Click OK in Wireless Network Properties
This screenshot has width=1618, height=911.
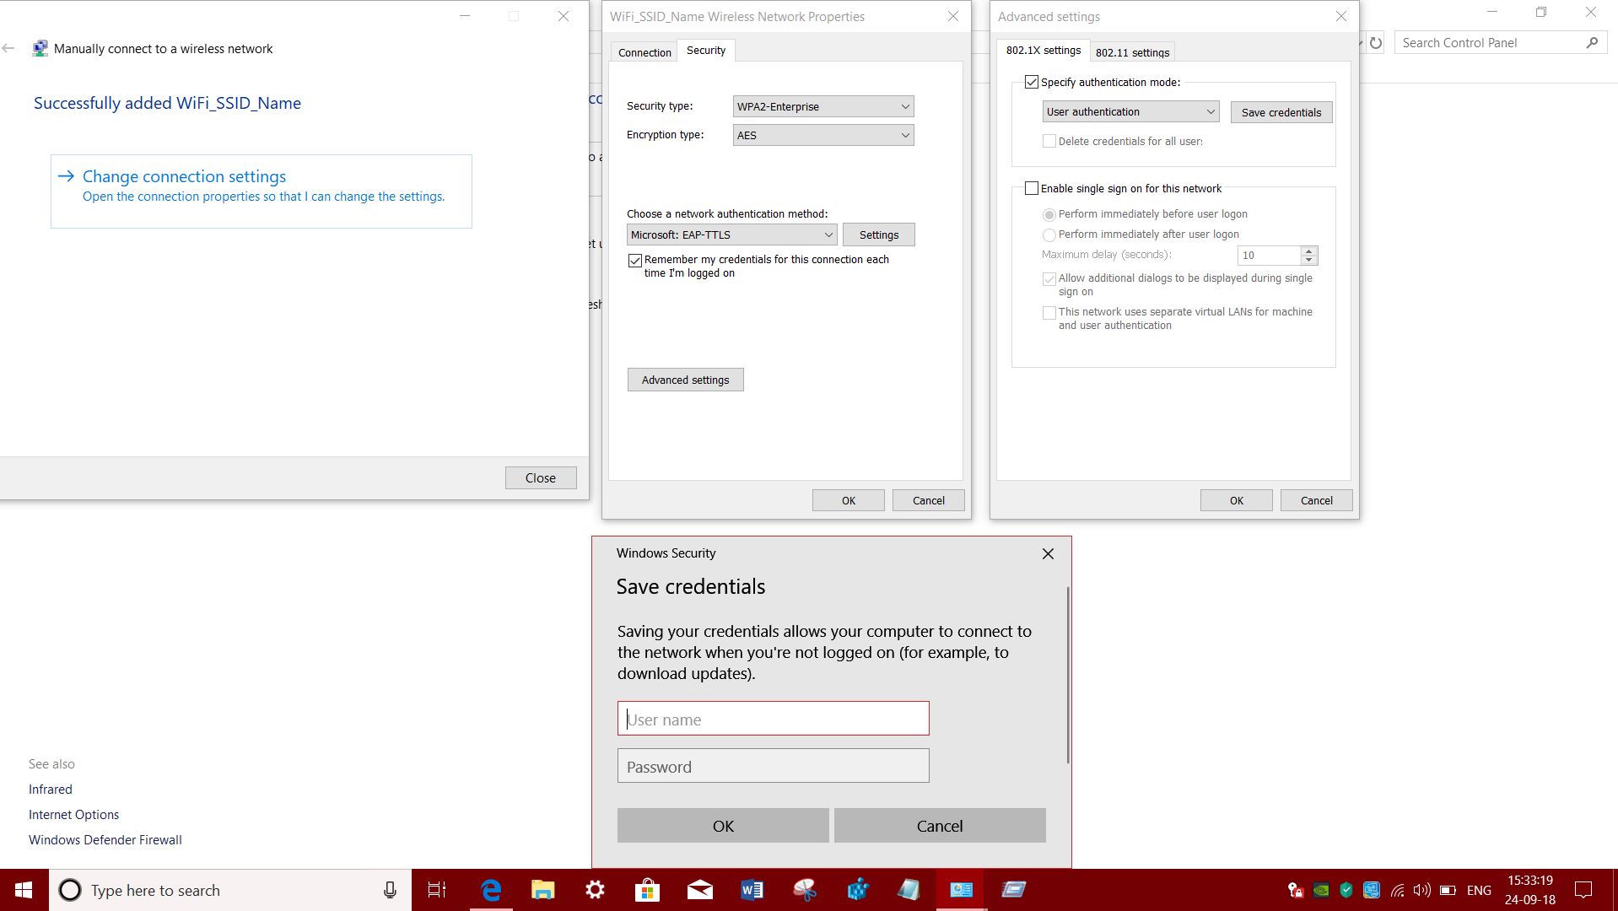(849, 500)
